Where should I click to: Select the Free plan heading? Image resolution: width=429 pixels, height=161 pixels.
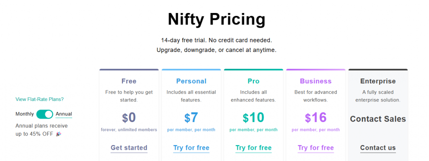pyautogui.click(x=129, y=81)
